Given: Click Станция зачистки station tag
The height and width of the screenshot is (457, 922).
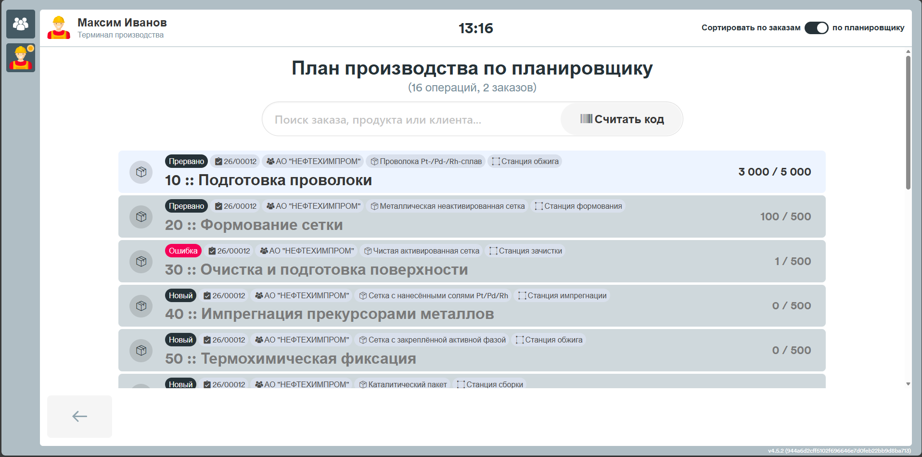Looking at the screenshot, I should coord(525,251).
